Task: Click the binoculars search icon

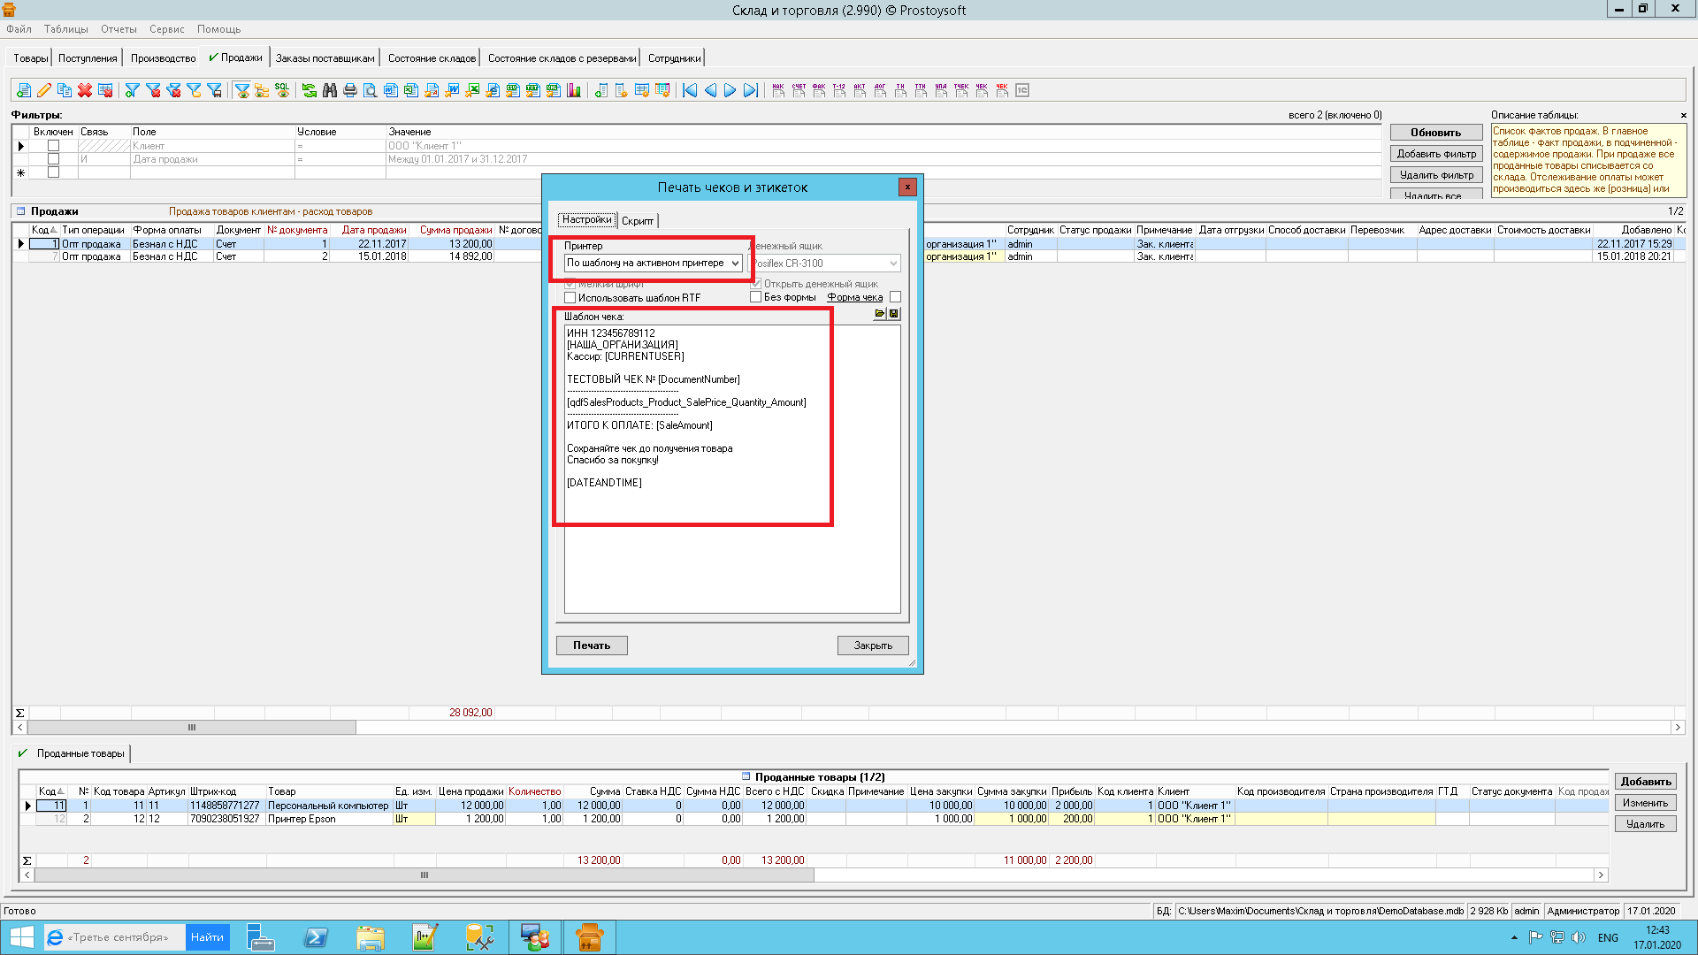Action: tap(330, 90)
